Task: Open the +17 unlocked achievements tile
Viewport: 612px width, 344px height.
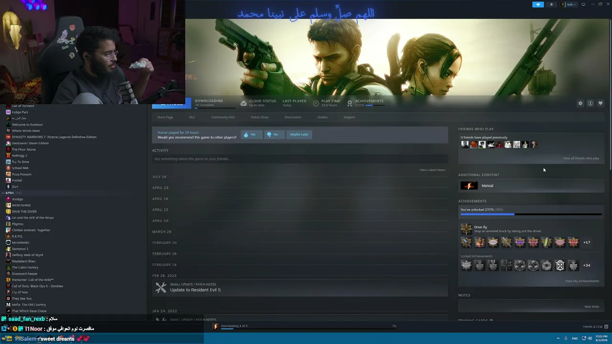Action: point(587,242)
